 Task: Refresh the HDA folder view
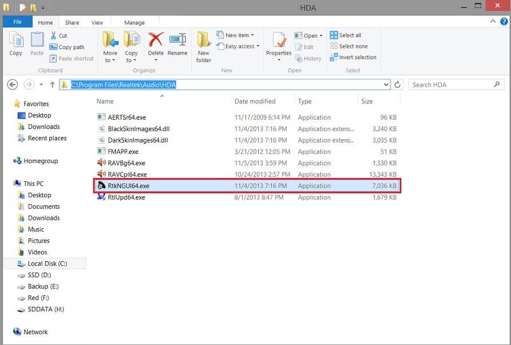[397, 84]
